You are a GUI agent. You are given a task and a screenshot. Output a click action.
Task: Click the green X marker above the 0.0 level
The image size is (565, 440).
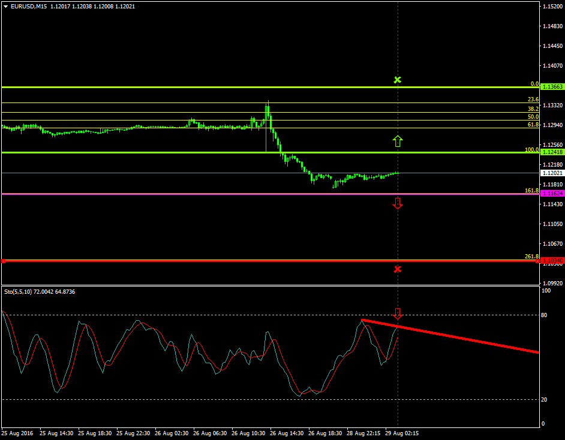pyautogui.click(x=397, y=80)
